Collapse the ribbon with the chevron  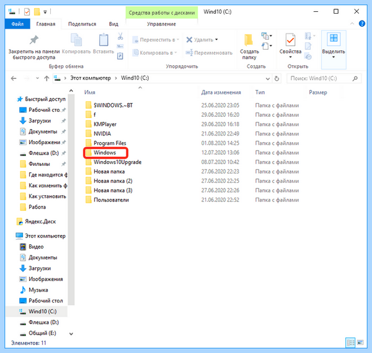352,24
